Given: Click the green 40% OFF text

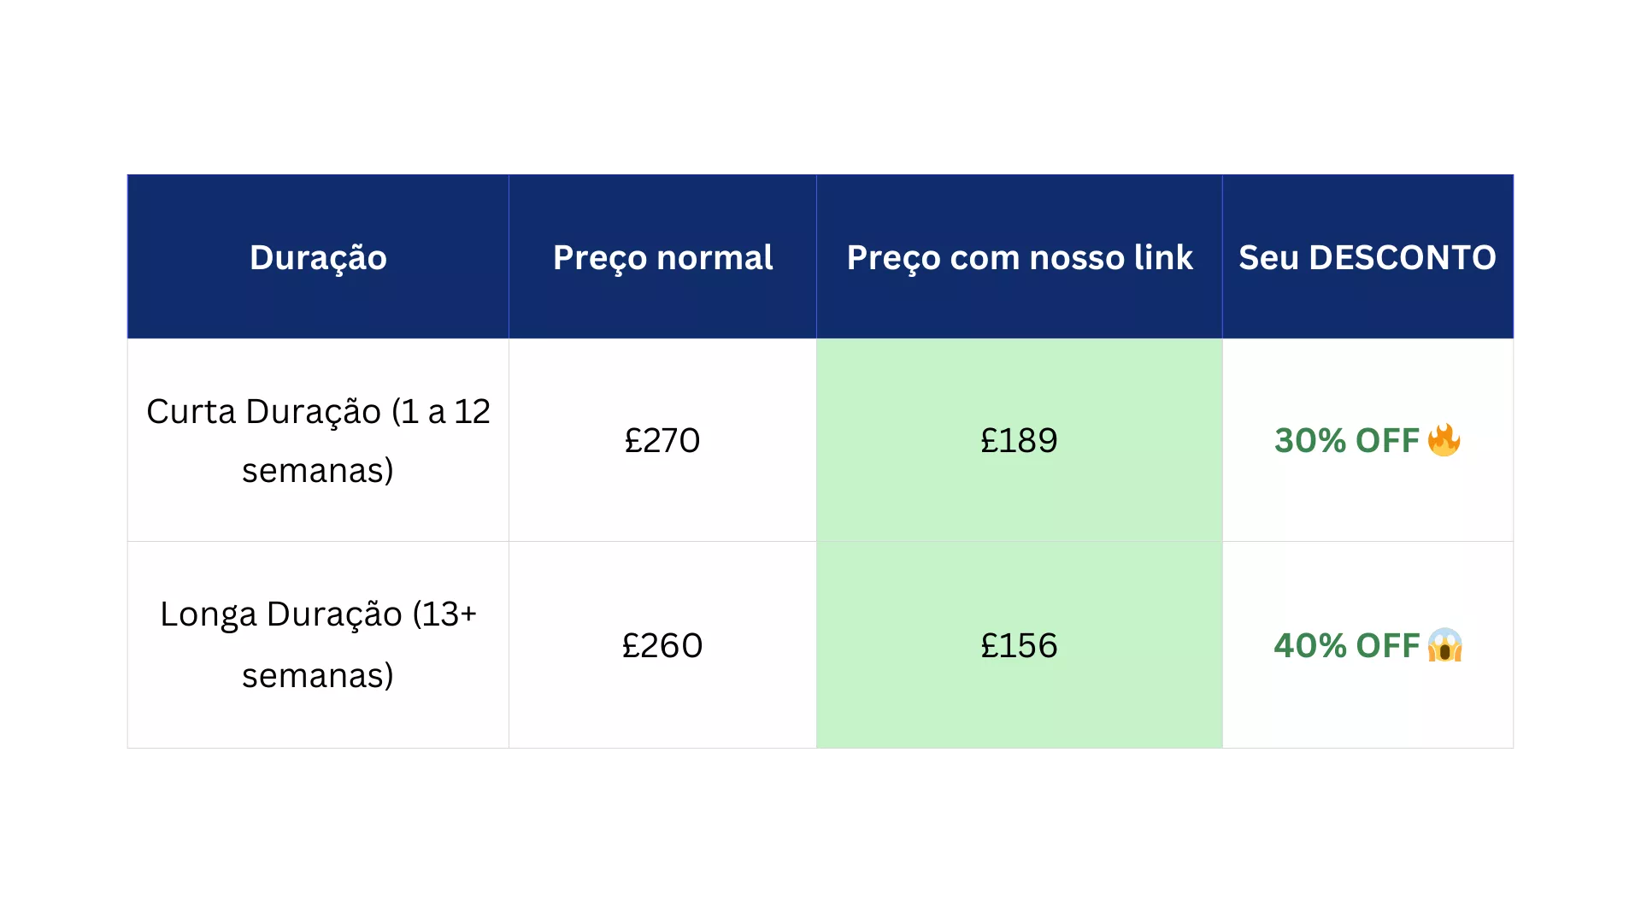Looking at the screenshot, I should [1346, 646].
